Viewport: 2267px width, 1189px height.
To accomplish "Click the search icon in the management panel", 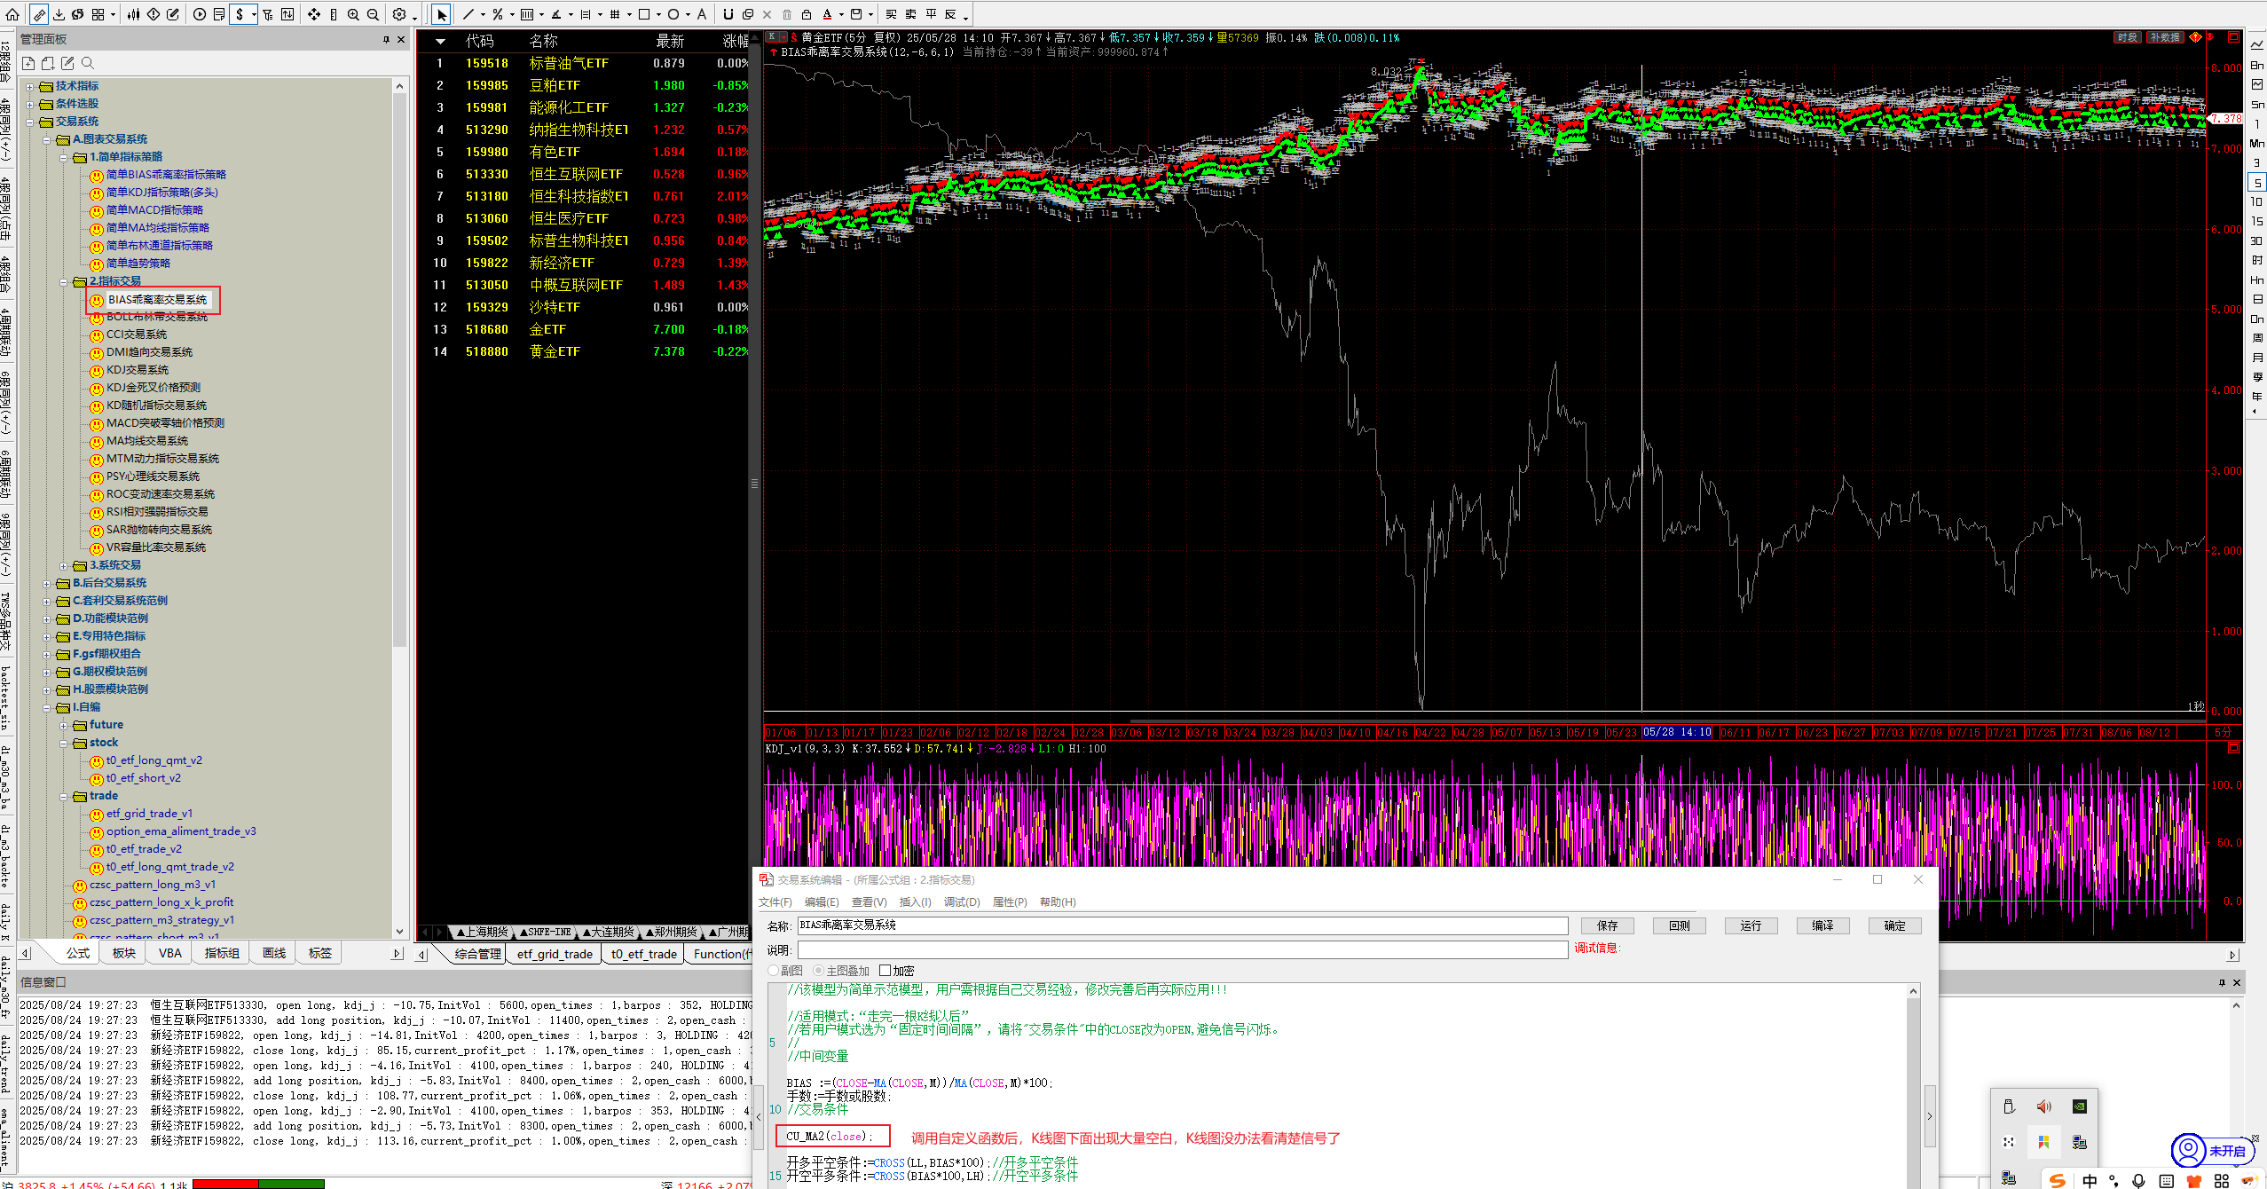I will (x=87, y=63).
